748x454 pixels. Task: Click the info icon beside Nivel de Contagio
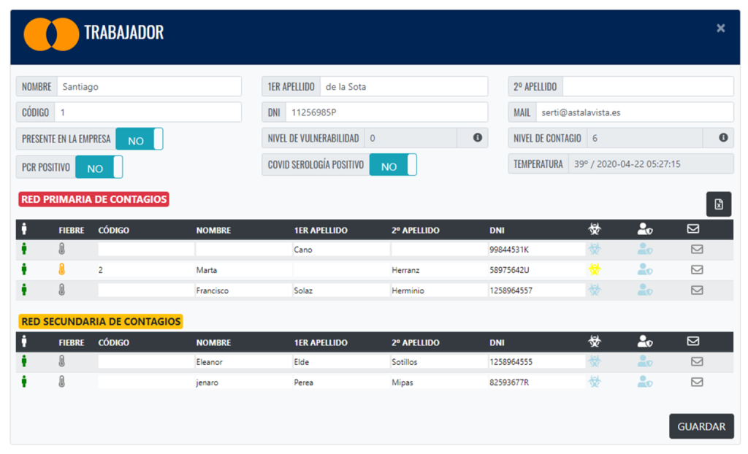pos(722,138)
